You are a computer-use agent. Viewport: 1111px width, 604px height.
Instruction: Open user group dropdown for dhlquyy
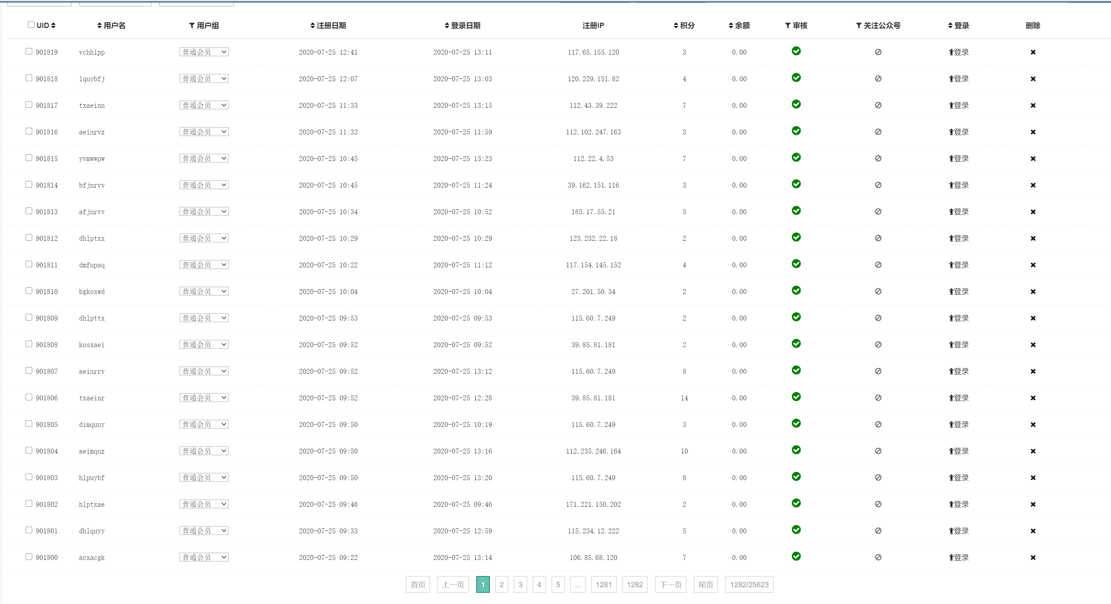pyautogui.click(x=204, y=531)
